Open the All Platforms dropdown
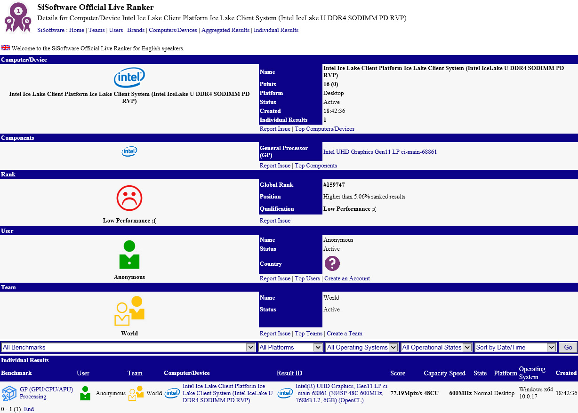 (290, 348)
